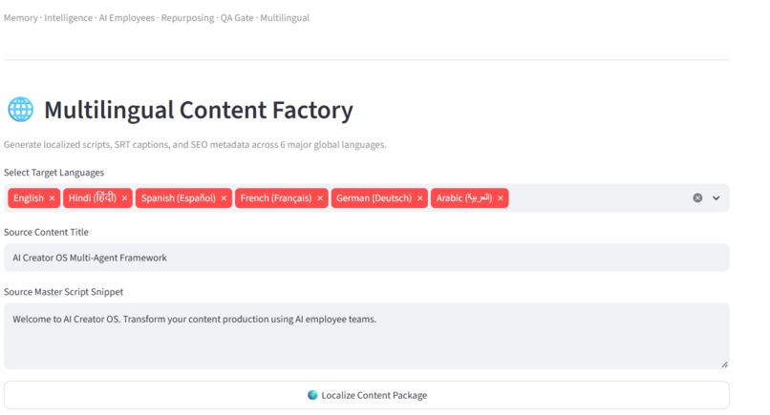Remove the German (Deutsch) tag
The width and height of the screenshot is (770, 415).
(419, 198)
